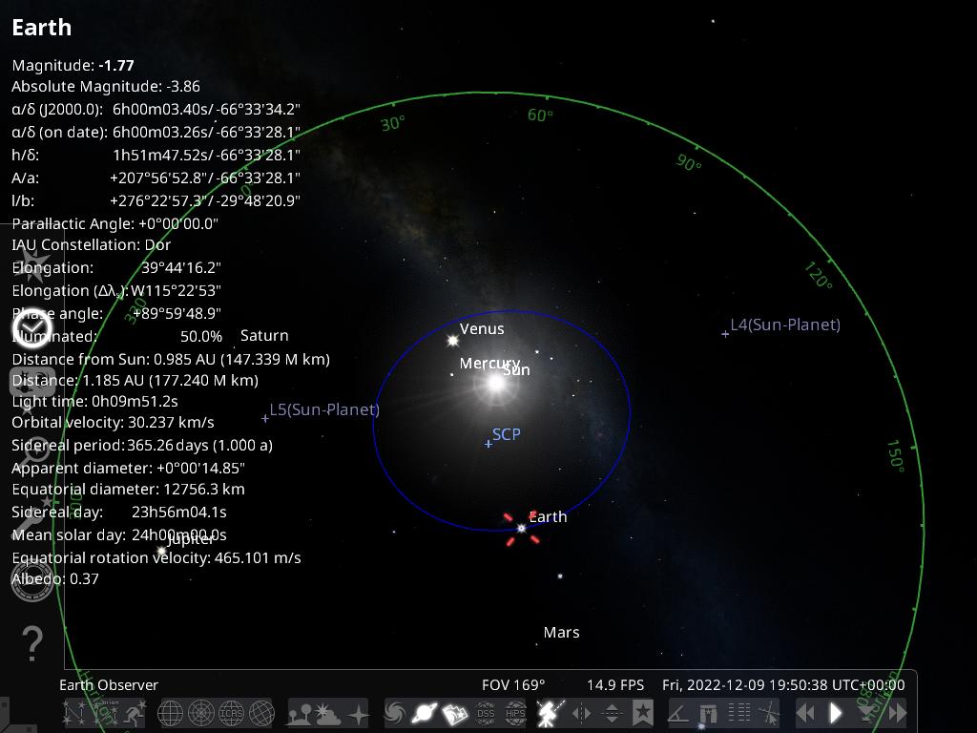The image size is (977, 733).
Task: Toggle atmosphere display
Action: [328, 712]
